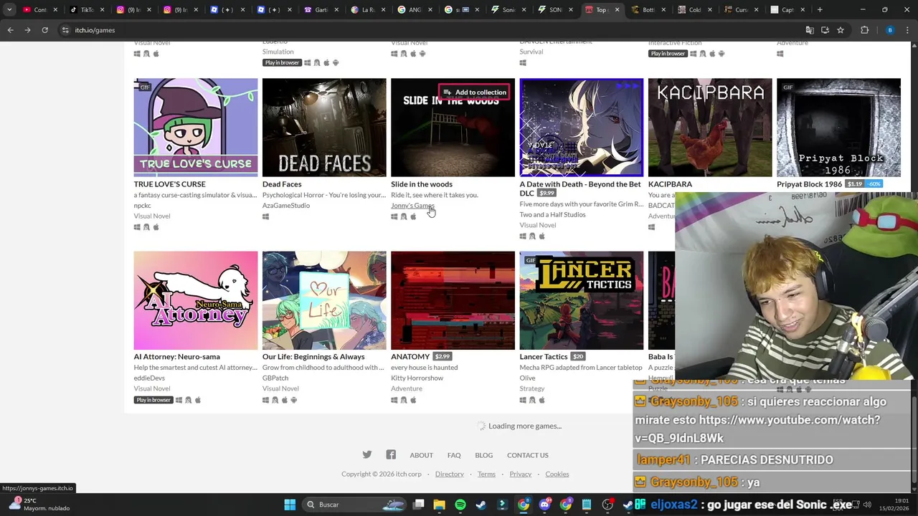Click the Apple icon under TRUE LOVE'S CURSE
The image size is (918, 516).
[156, 227]
